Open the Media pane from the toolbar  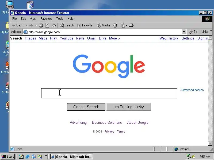(104, 25)
